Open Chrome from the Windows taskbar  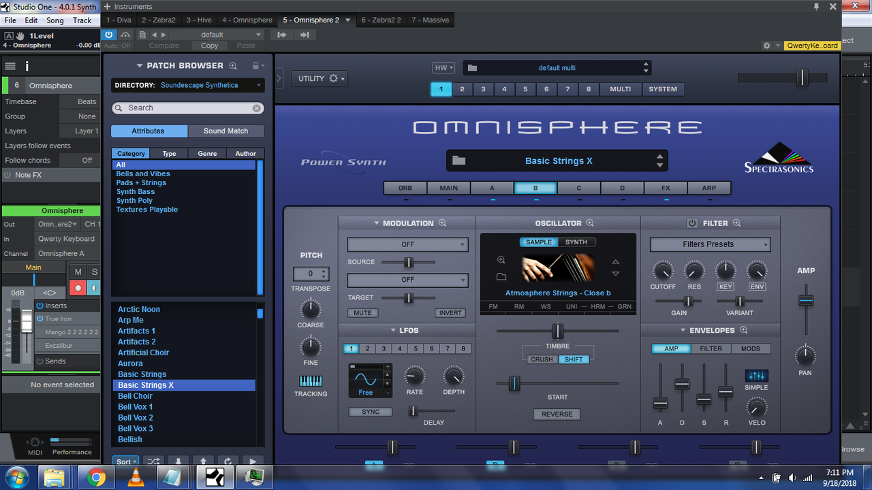pos(96,478)
